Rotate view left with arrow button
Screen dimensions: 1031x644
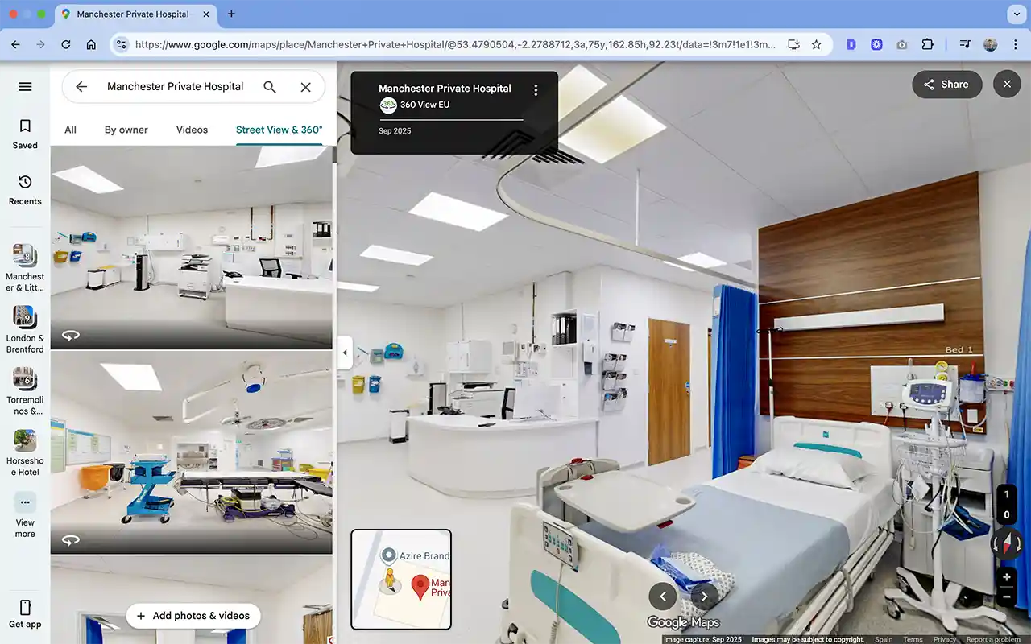tap(663, 597)
